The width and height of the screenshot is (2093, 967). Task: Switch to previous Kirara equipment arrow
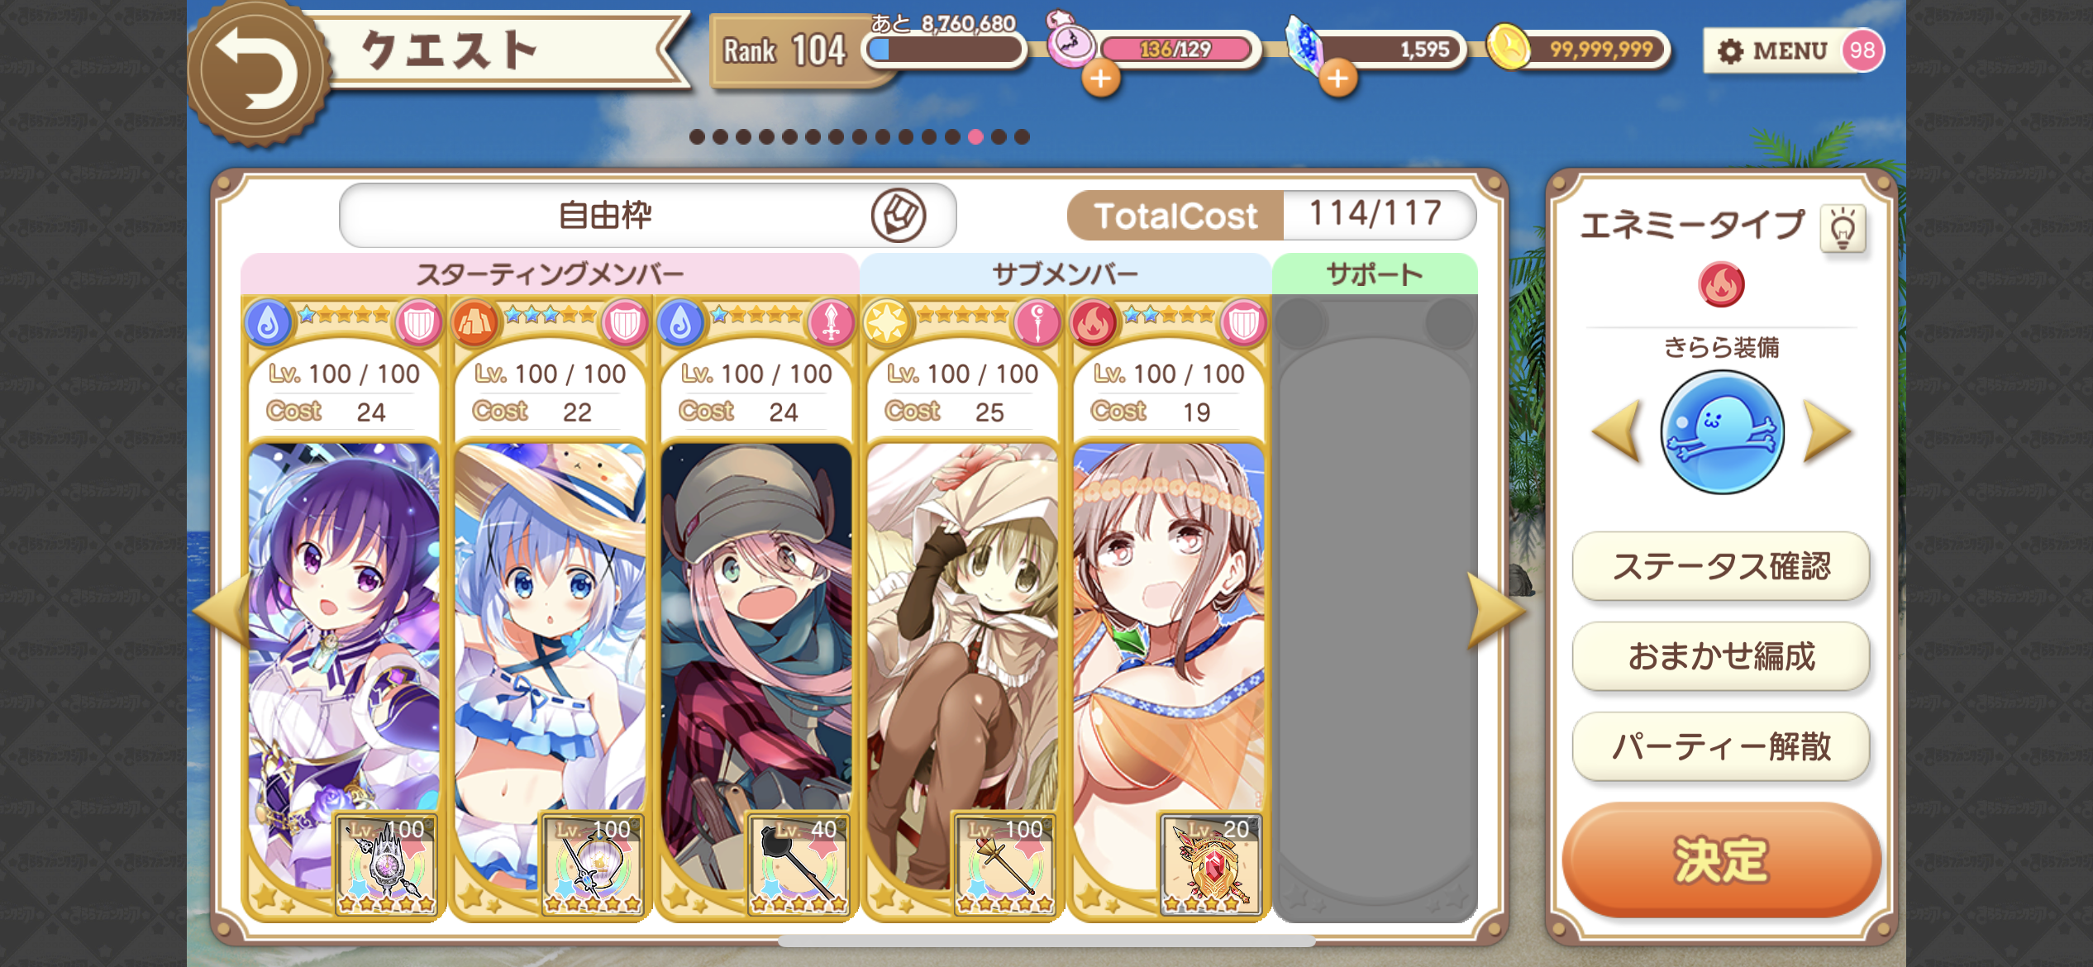point(1617,431)
